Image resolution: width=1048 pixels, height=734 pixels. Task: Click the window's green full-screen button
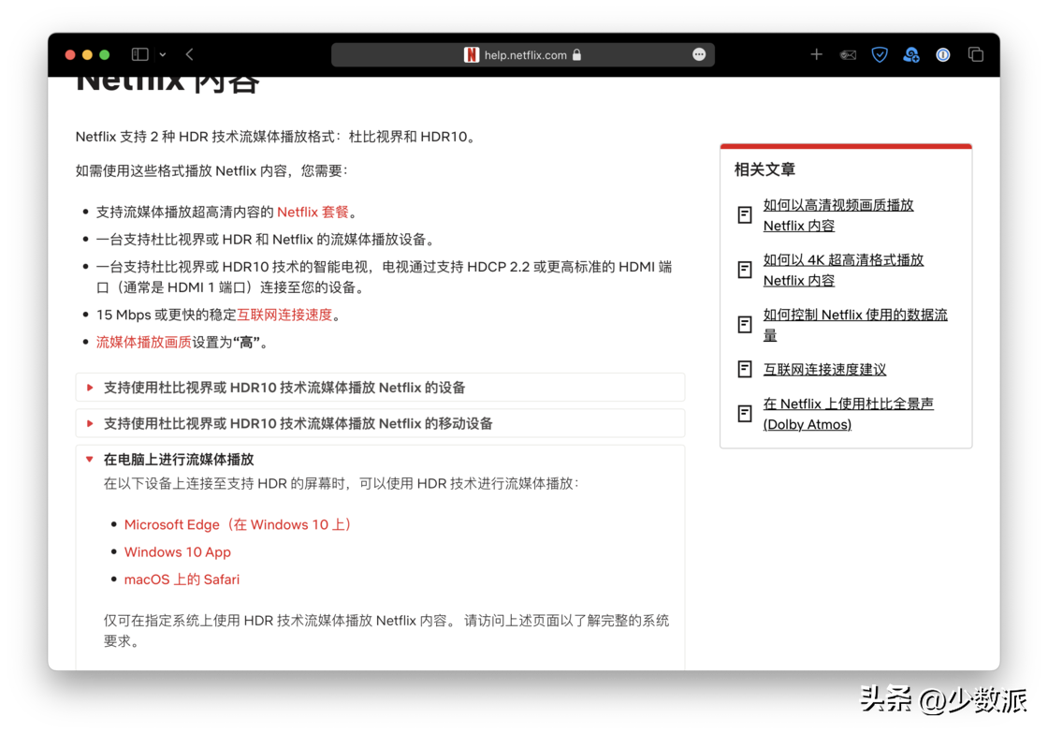coord(104,55)
